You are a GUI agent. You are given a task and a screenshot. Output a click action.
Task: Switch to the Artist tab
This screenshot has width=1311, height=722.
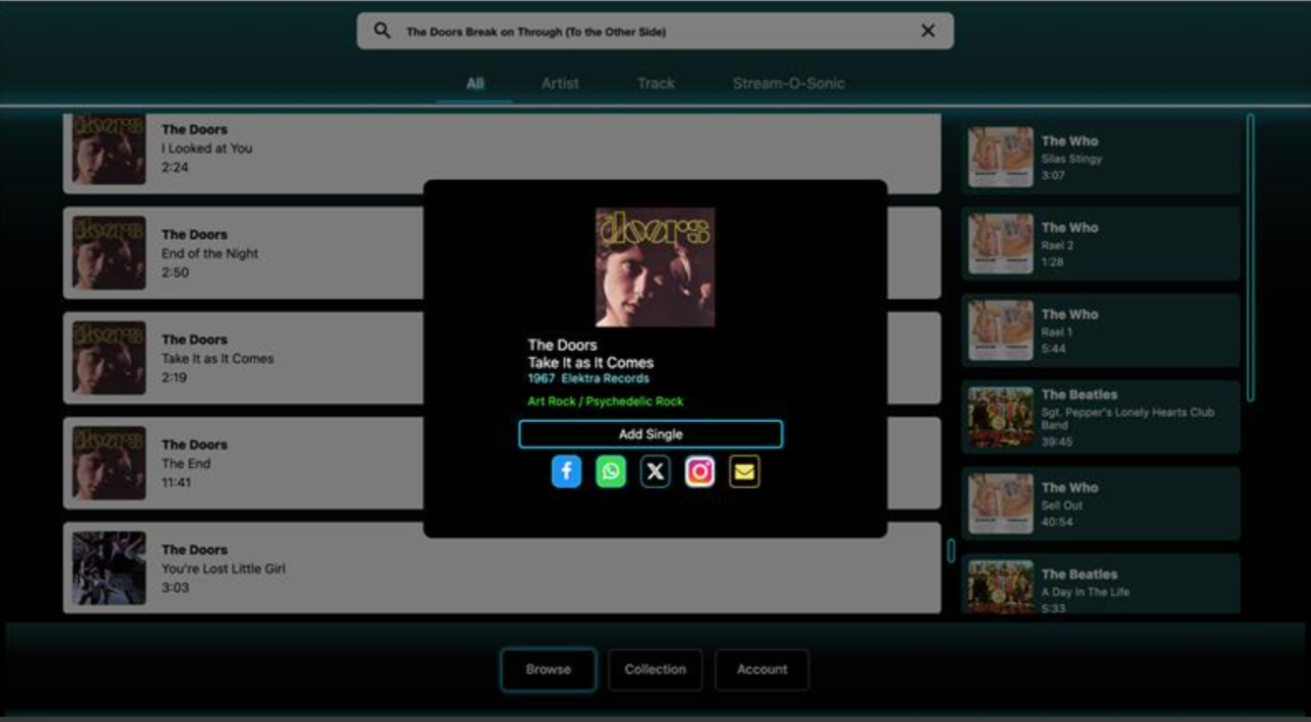(560, 84)
